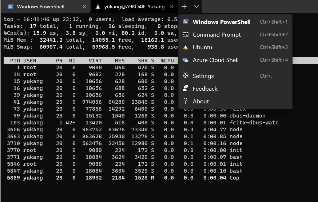Viewport: 318px width, 202px height.
Task: Click the top command in the last row
Action: point(234,178)
